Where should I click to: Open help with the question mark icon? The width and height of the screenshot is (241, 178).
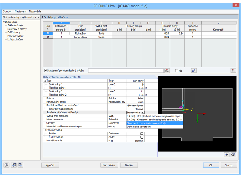tap(6, 165)
